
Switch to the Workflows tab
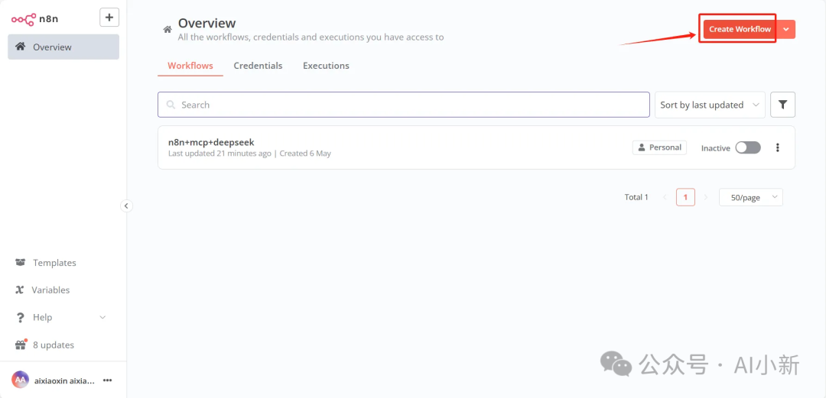[190, 66]
